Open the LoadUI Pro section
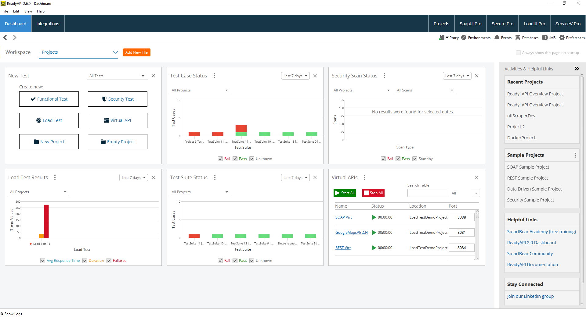This screenshot has height=317, width=586. [534, 23]
